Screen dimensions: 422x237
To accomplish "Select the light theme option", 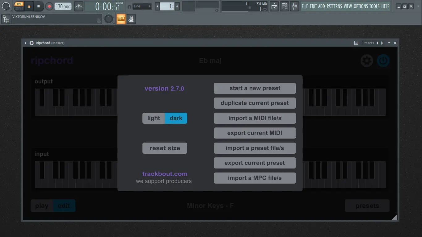I will click(x=154, y=118).
